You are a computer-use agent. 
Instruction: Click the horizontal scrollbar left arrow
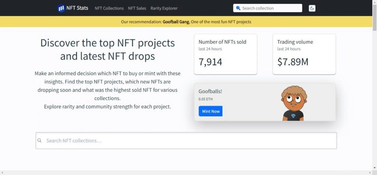coord(2,173)
